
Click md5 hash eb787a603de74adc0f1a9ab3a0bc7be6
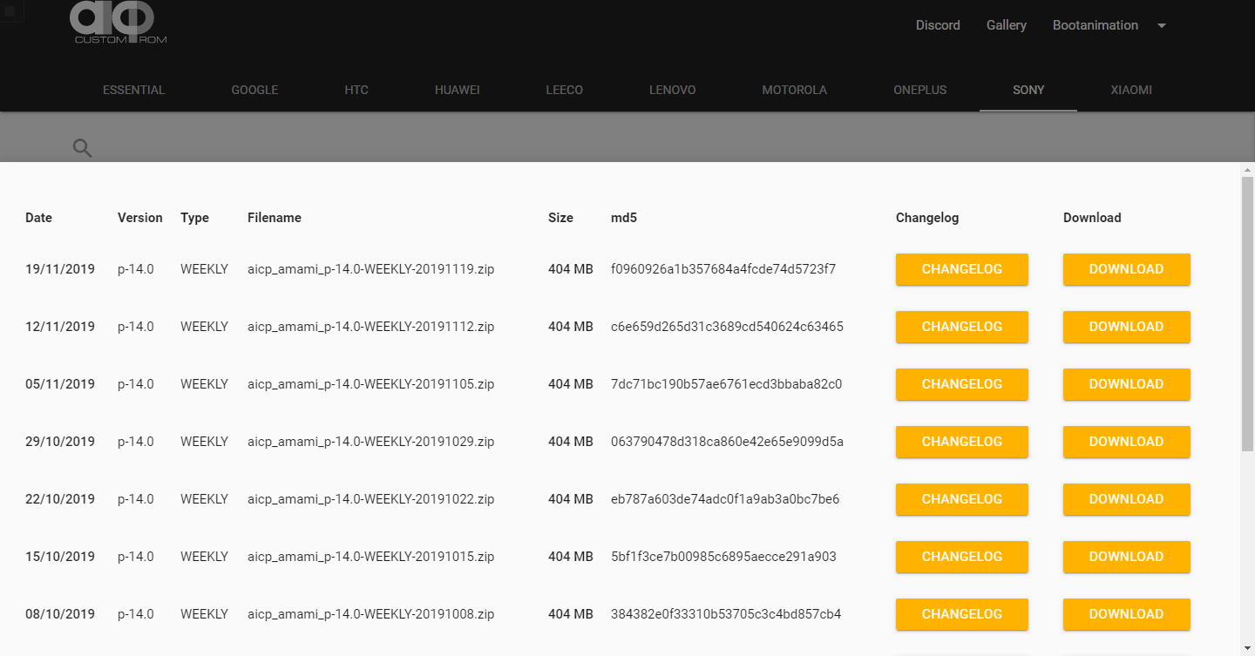pos(725,499)
